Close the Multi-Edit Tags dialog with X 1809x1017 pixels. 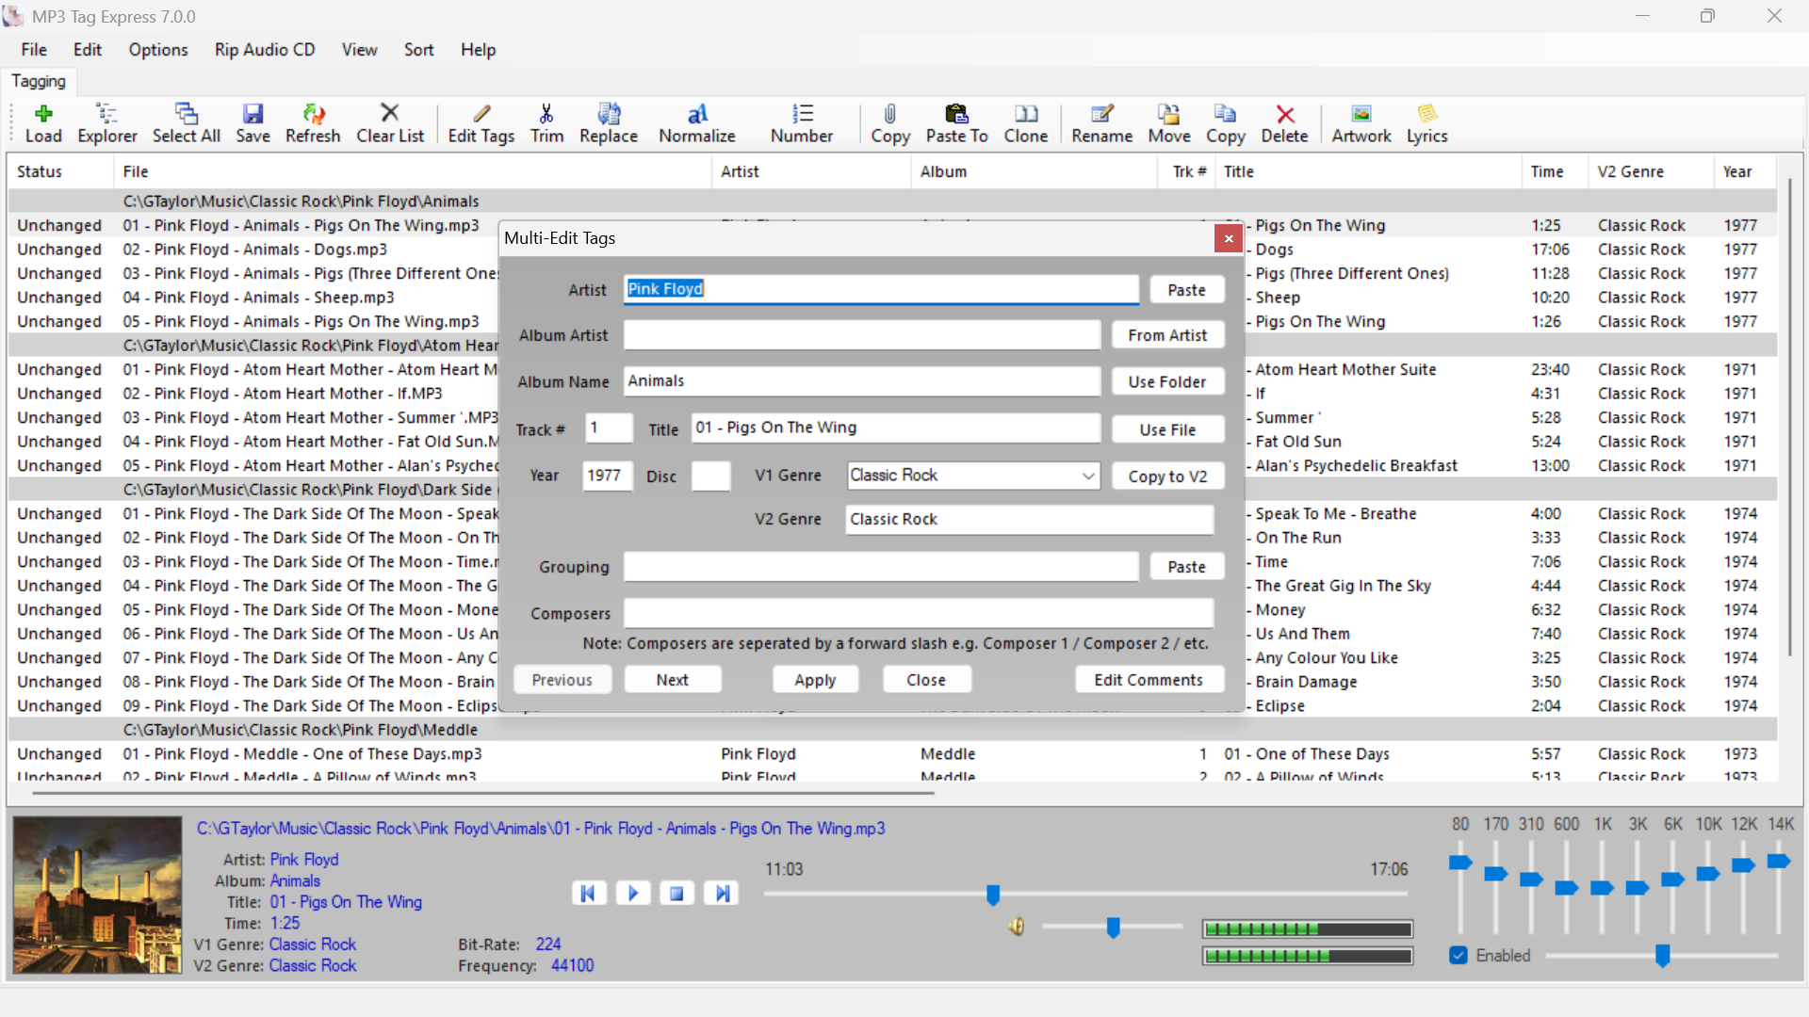pyautogui.click(x=1229, y=238)
